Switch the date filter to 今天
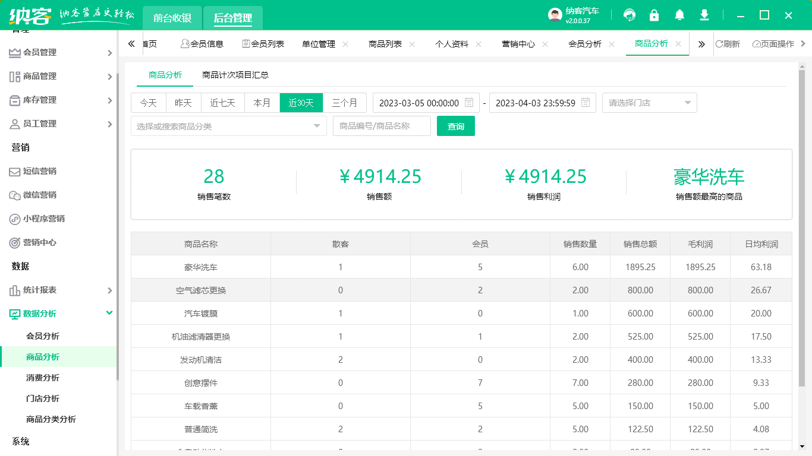This screenshot has width=812, height=456. pos(148,102)
